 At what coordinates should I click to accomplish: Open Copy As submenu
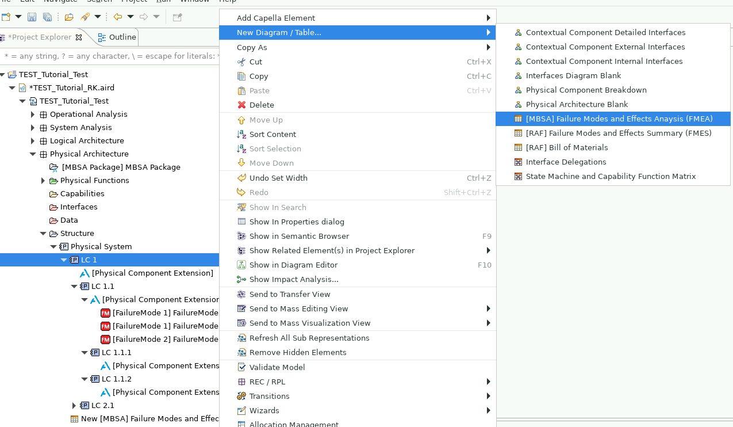click(358, 48)
